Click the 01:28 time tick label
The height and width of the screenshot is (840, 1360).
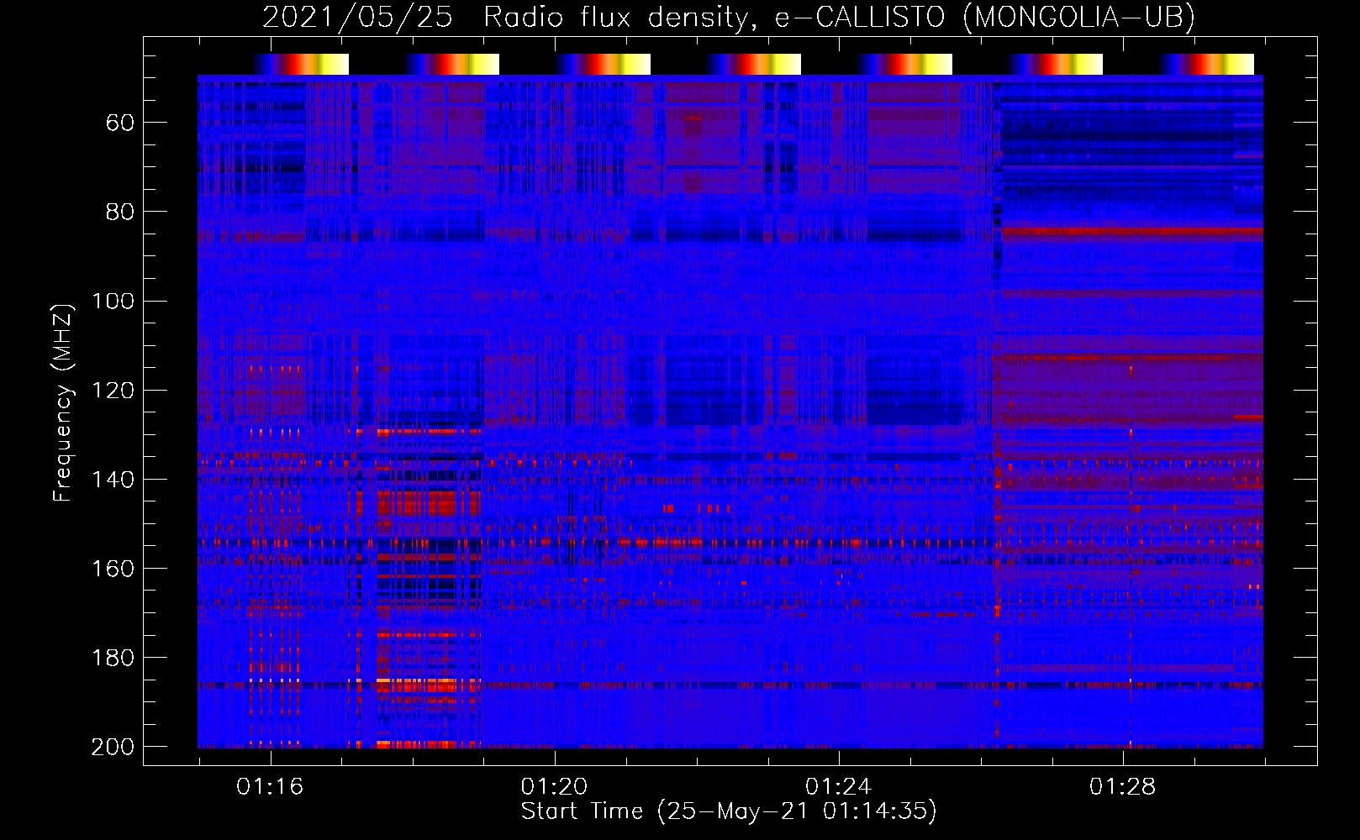1122,786
